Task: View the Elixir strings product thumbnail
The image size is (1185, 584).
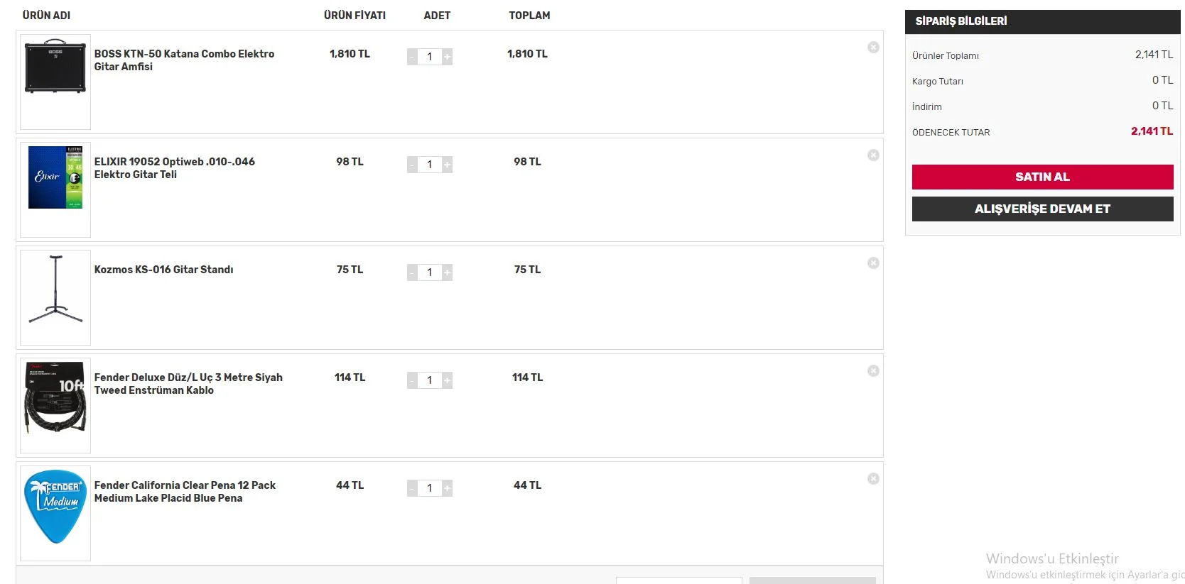Action: [55, 177]
